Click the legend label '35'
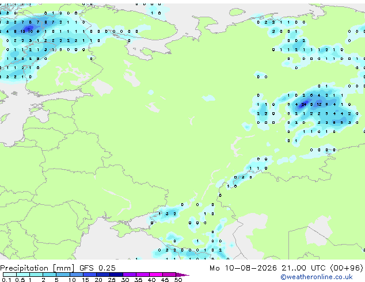 point(138,280)
